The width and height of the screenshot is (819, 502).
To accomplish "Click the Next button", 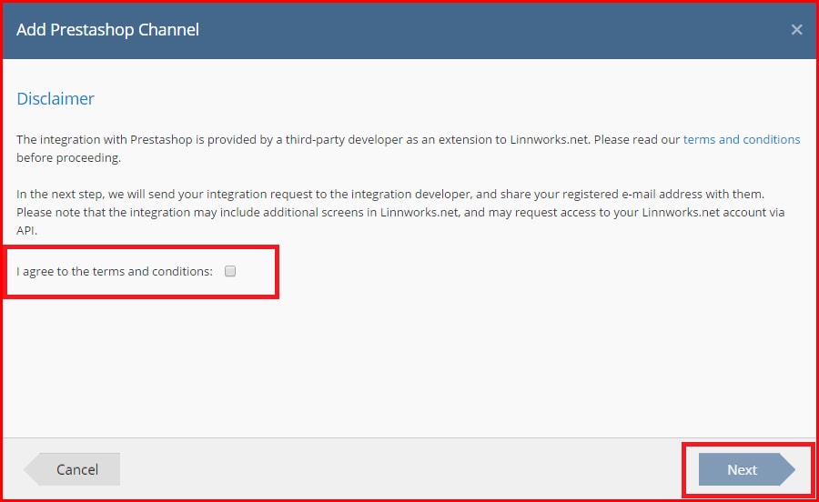I will (x=746, y=469).
